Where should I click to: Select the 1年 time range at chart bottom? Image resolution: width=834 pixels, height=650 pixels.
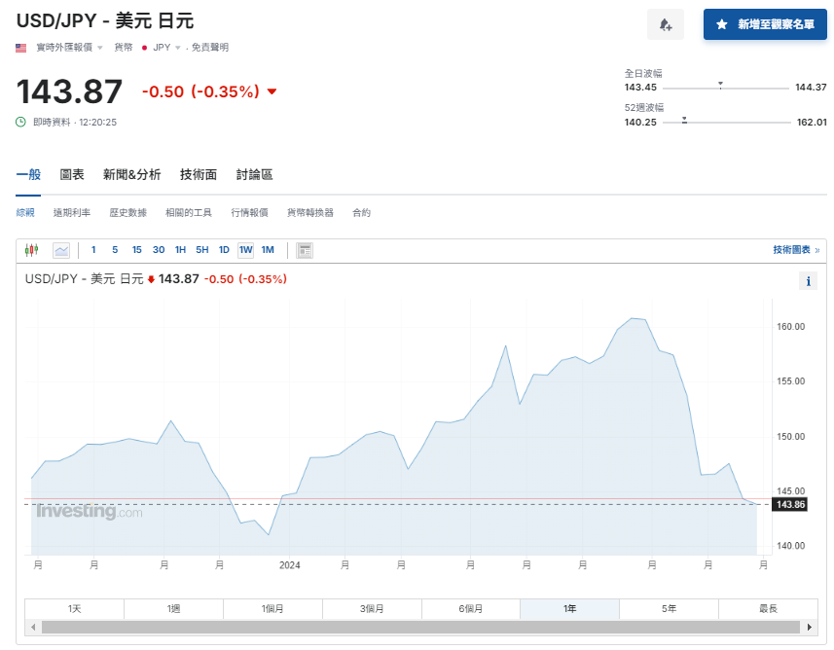coord(569,608)
